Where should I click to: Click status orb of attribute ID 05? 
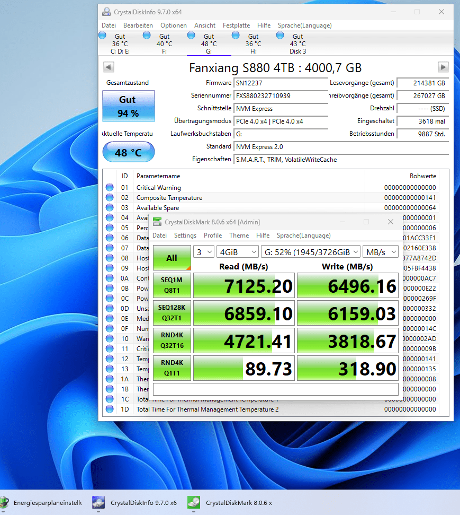pos(110,228)
